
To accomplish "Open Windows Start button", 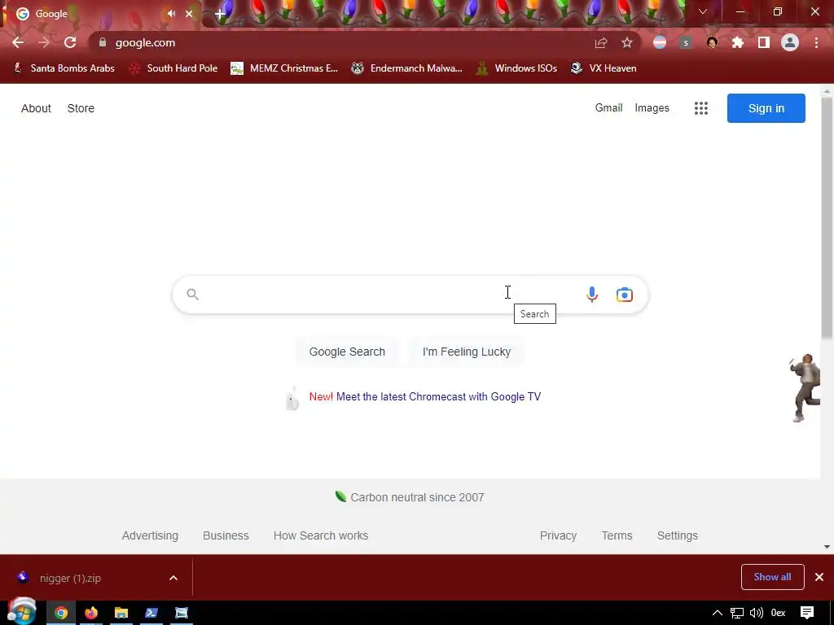I will [21, 611].
